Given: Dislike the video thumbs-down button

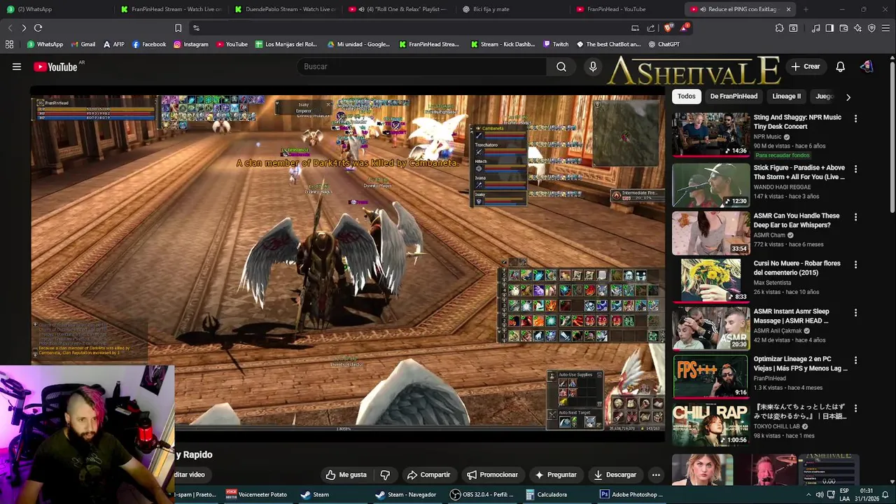Looking at the screenshot, I should (x=385, y=475).
